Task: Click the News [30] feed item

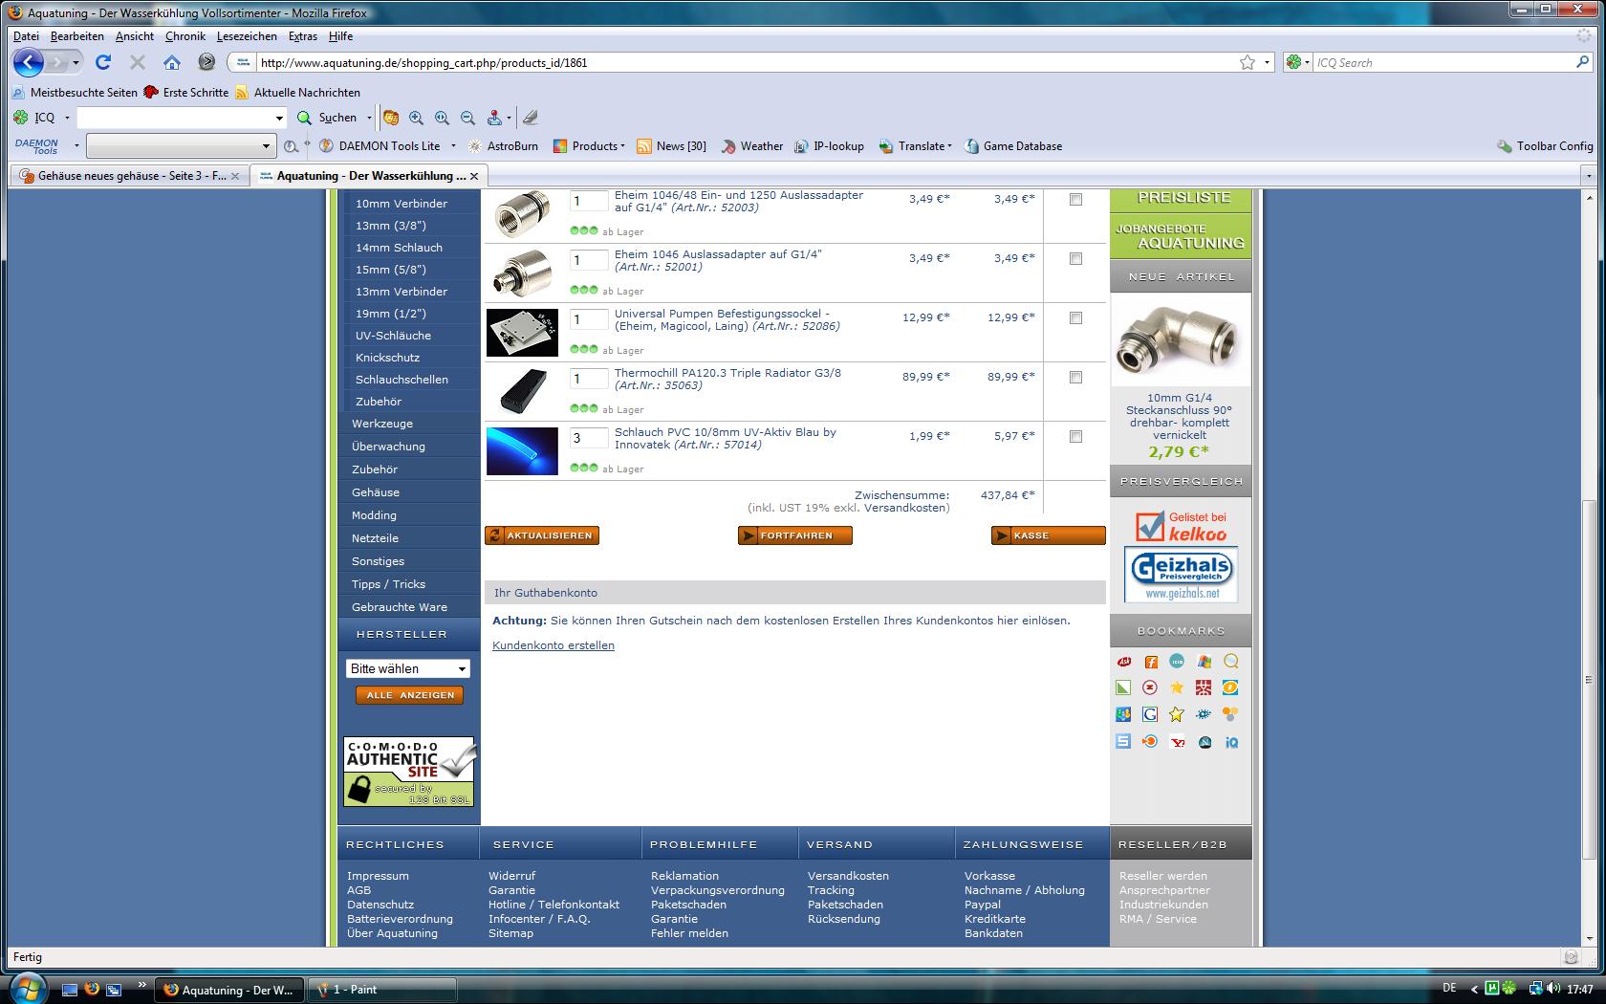Action: click(x=671, y=146)
